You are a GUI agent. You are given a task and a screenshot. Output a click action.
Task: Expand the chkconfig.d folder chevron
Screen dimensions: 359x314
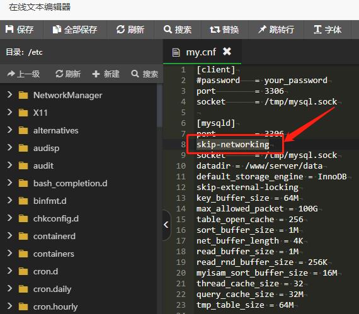pyautogui.click(x=9, y=218)
